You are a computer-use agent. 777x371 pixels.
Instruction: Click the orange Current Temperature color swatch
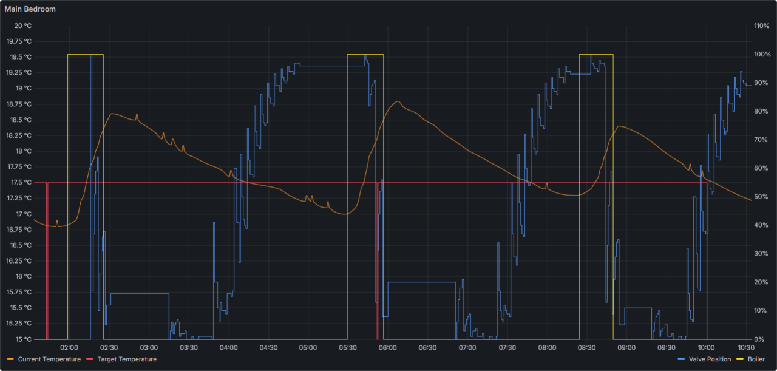click(x=10, y=359)
